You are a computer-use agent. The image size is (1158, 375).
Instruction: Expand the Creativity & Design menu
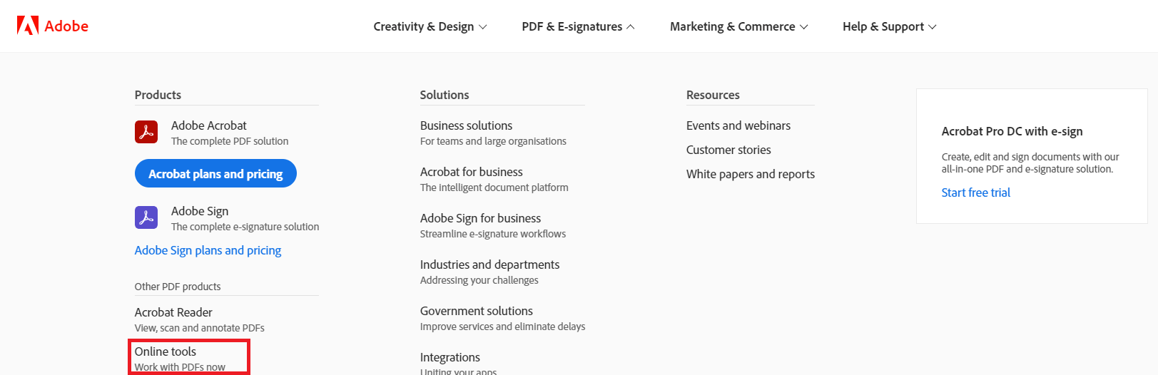tap(430, 26)
